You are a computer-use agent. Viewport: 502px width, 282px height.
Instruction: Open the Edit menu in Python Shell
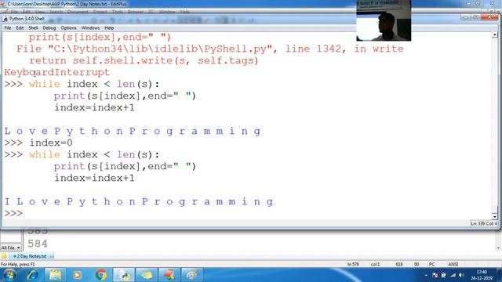[x=20, y=28]
